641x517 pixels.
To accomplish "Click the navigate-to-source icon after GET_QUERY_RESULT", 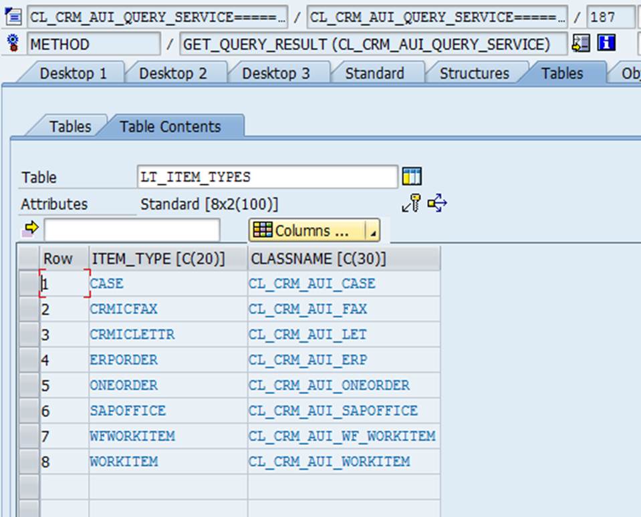I will click(581, 44).
